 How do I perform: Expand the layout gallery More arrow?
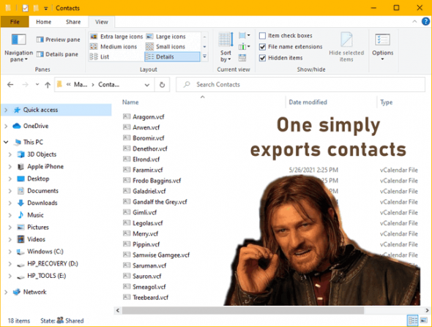pos(205,57)
